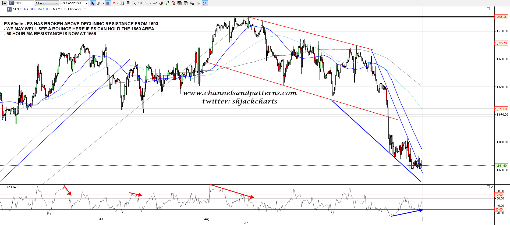Open the alert bell icon
The width and height of the screenshot is (510, 225).
click(198, 3)
